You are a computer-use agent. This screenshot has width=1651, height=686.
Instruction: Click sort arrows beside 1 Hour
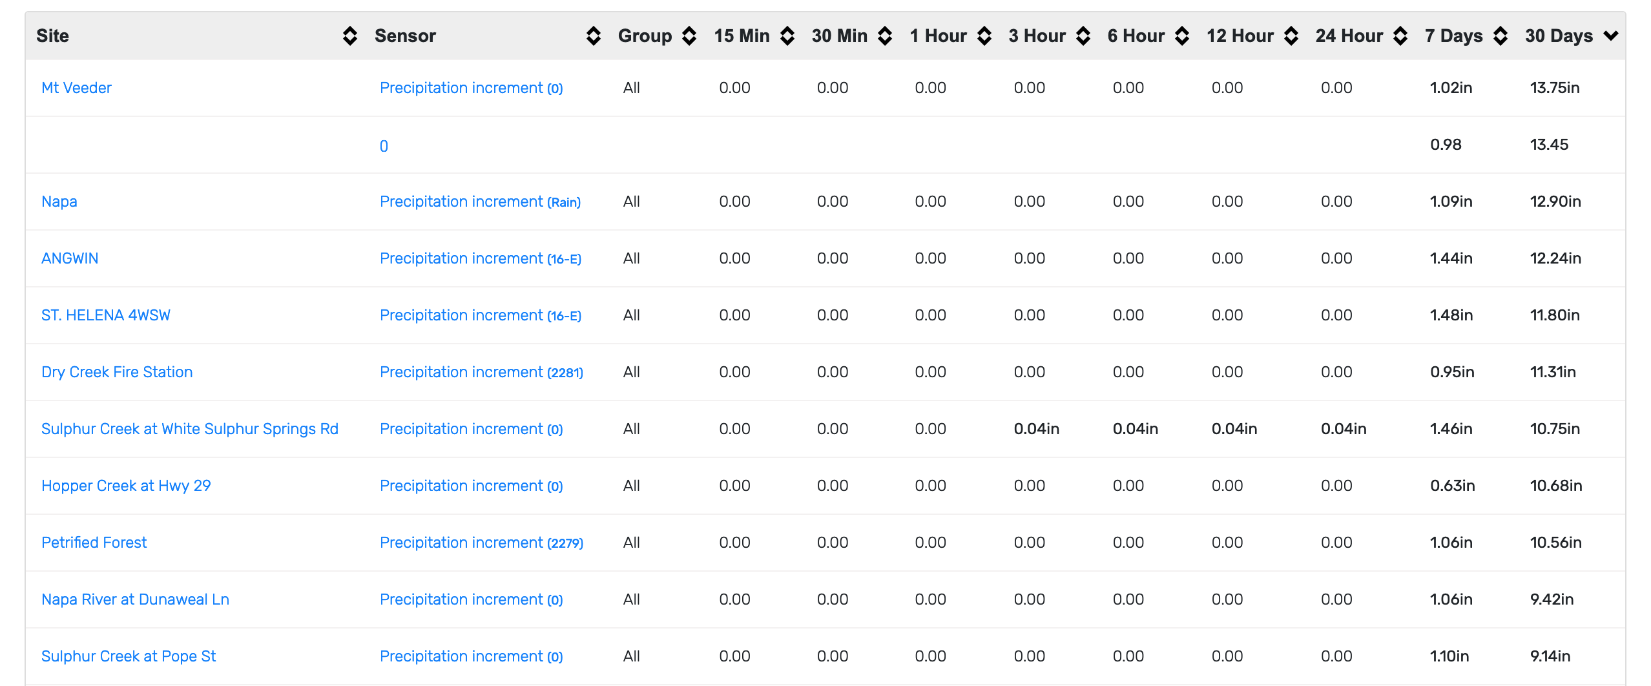(x=984, y=36)
